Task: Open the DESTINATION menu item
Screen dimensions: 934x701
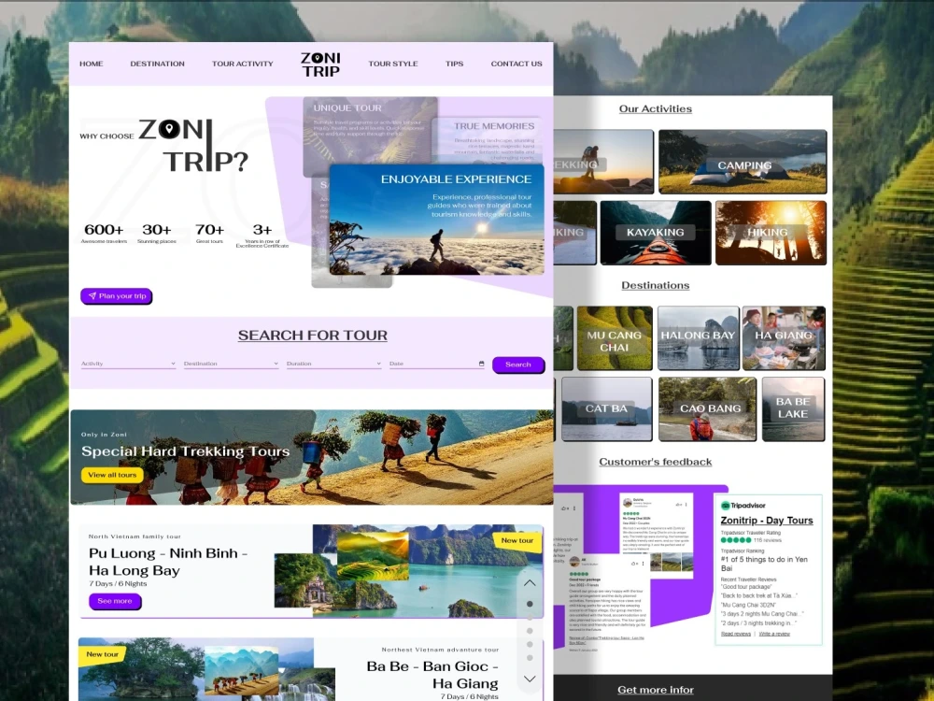Action: coord(157,64)
